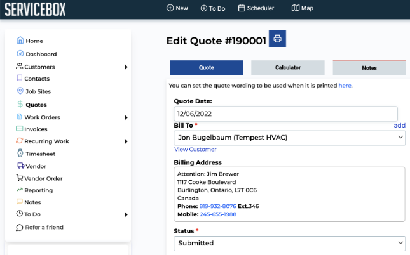Open the New menu in top bar

coord(177,8)
